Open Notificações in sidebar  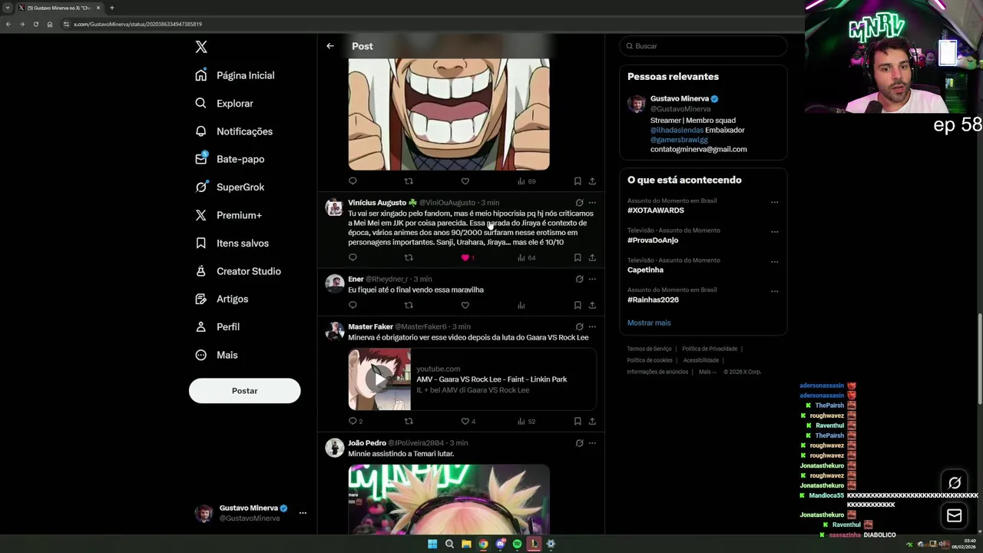coord(234,131)
